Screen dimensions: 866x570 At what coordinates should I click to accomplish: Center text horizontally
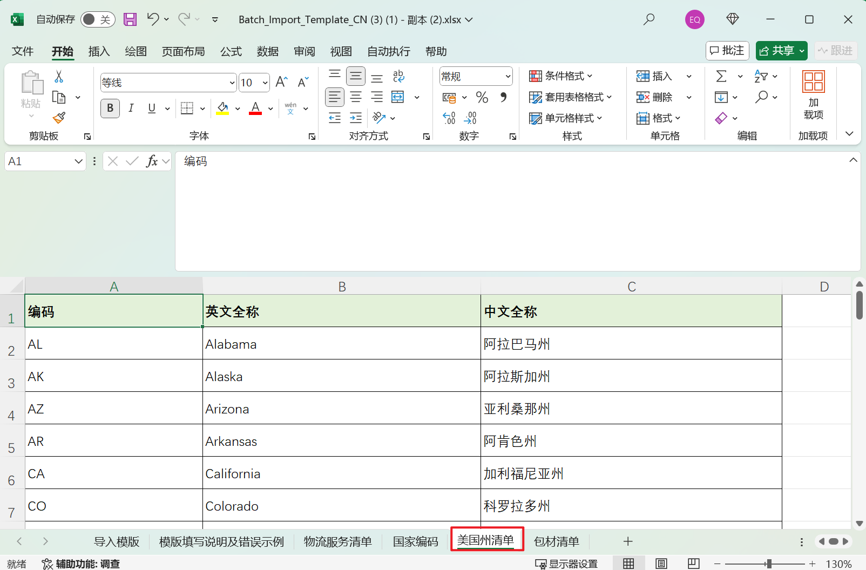(x=356, y=97)
